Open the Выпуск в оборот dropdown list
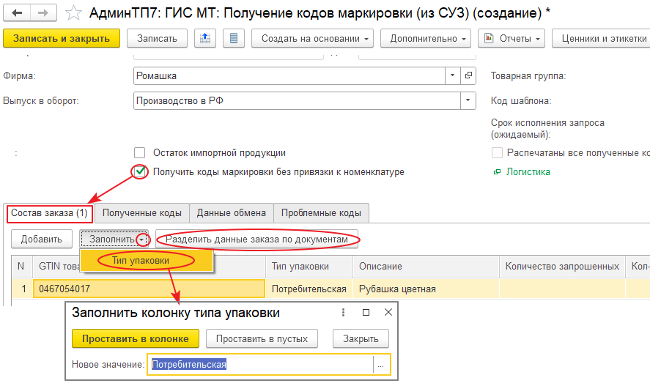Screen dimensions: 650x386 [x=466, y=101]
